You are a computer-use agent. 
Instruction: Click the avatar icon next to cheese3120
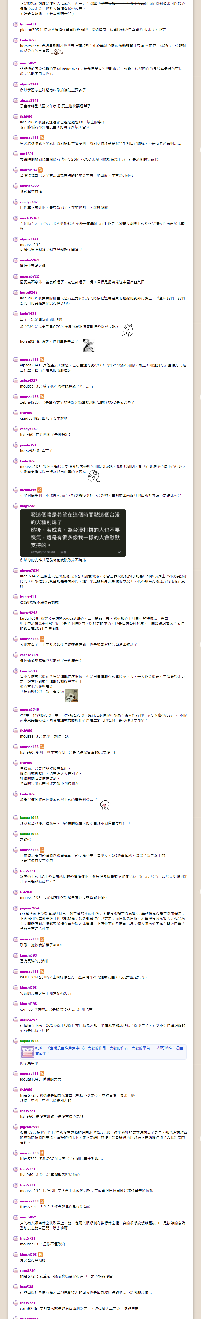[x=16, y=655]
